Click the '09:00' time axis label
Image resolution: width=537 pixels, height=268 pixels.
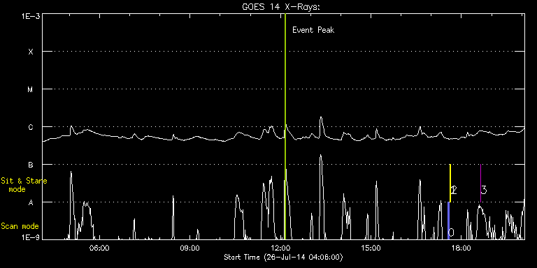click(x=190, y=248)
